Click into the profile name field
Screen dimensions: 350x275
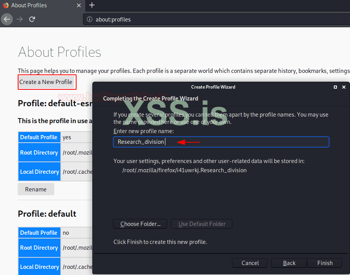[x=221, y=142]
